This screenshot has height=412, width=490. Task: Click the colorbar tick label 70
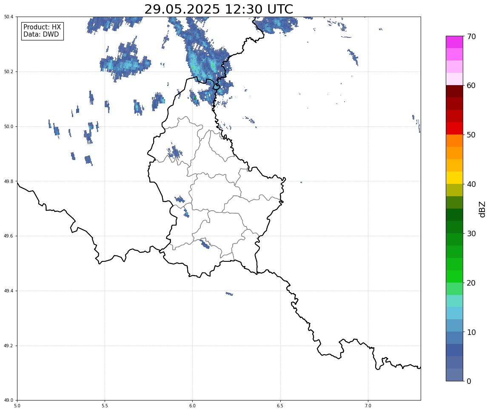[x=471, y=37]
